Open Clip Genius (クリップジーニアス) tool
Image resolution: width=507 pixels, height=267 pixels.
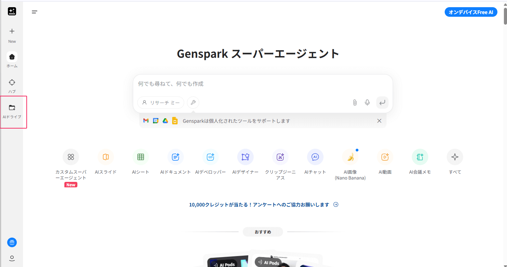tap(280, 157)
